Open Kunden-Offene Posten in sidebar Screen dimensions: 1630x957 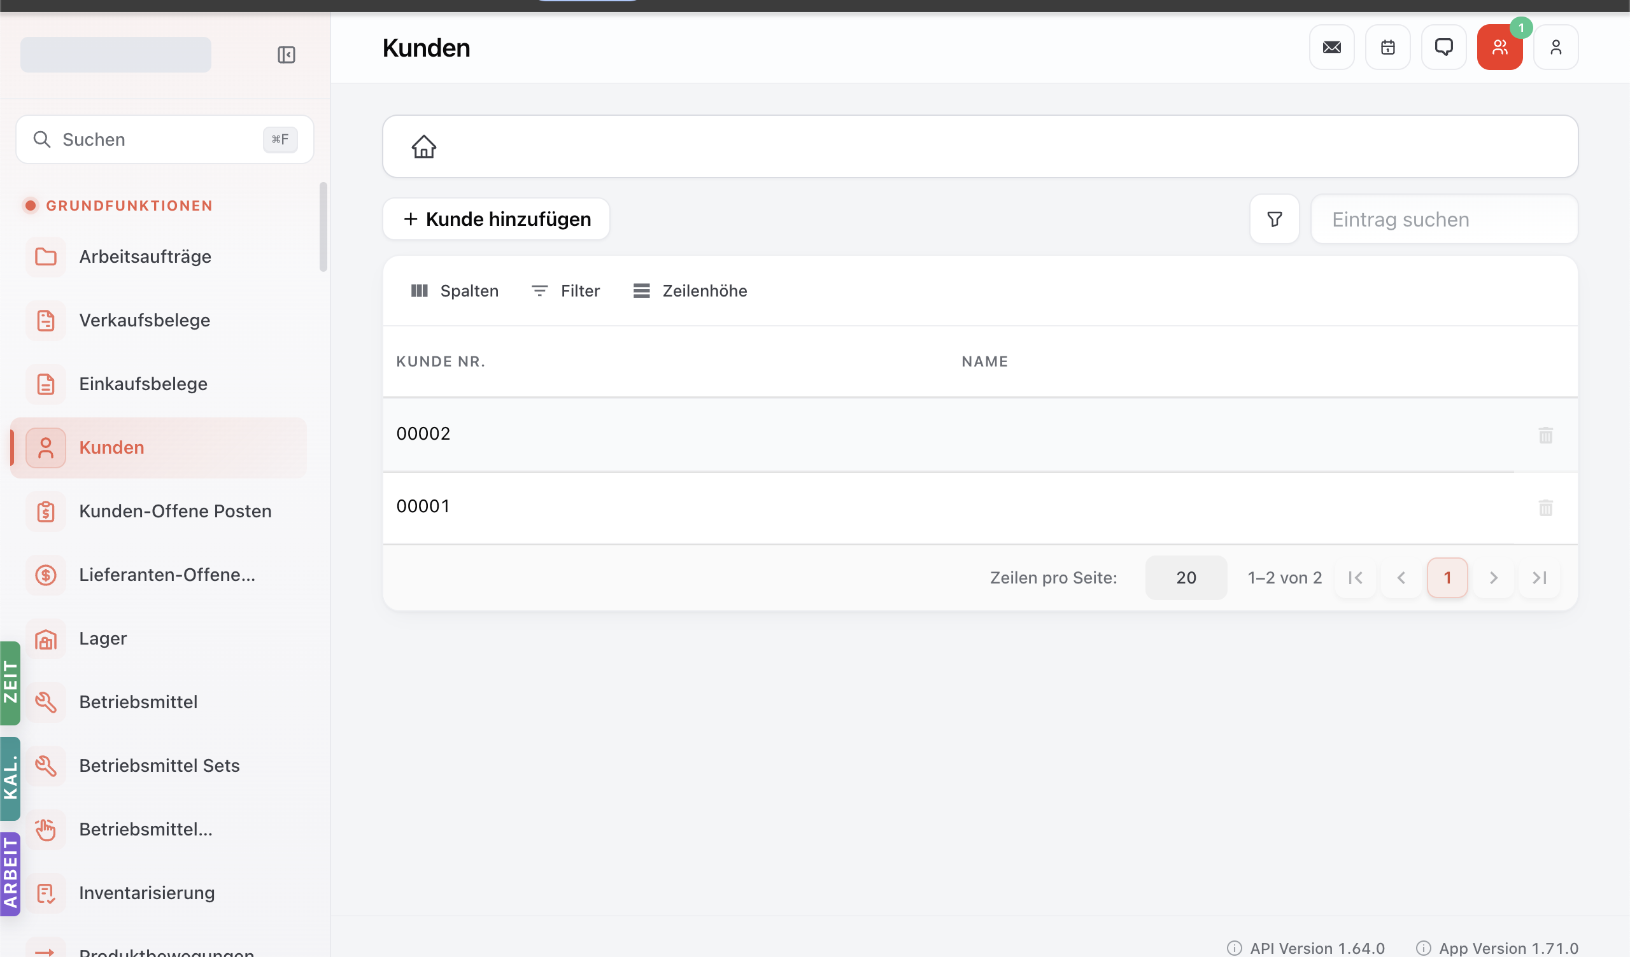[x=159, y=512]
